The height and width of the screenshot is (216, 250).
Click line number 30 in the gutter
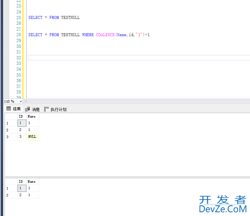pyautogui.click(x=19, y=46)
